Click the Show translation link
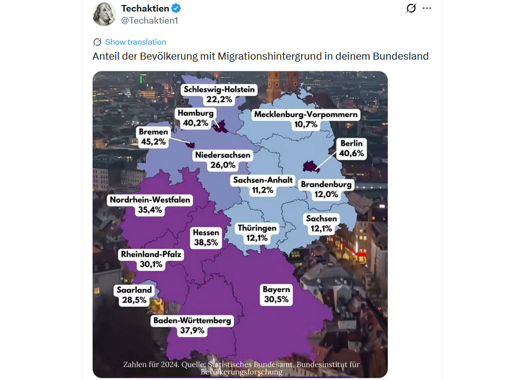Image resolution: width=526 pixels, height=380 pixels. tap(135, 42)
